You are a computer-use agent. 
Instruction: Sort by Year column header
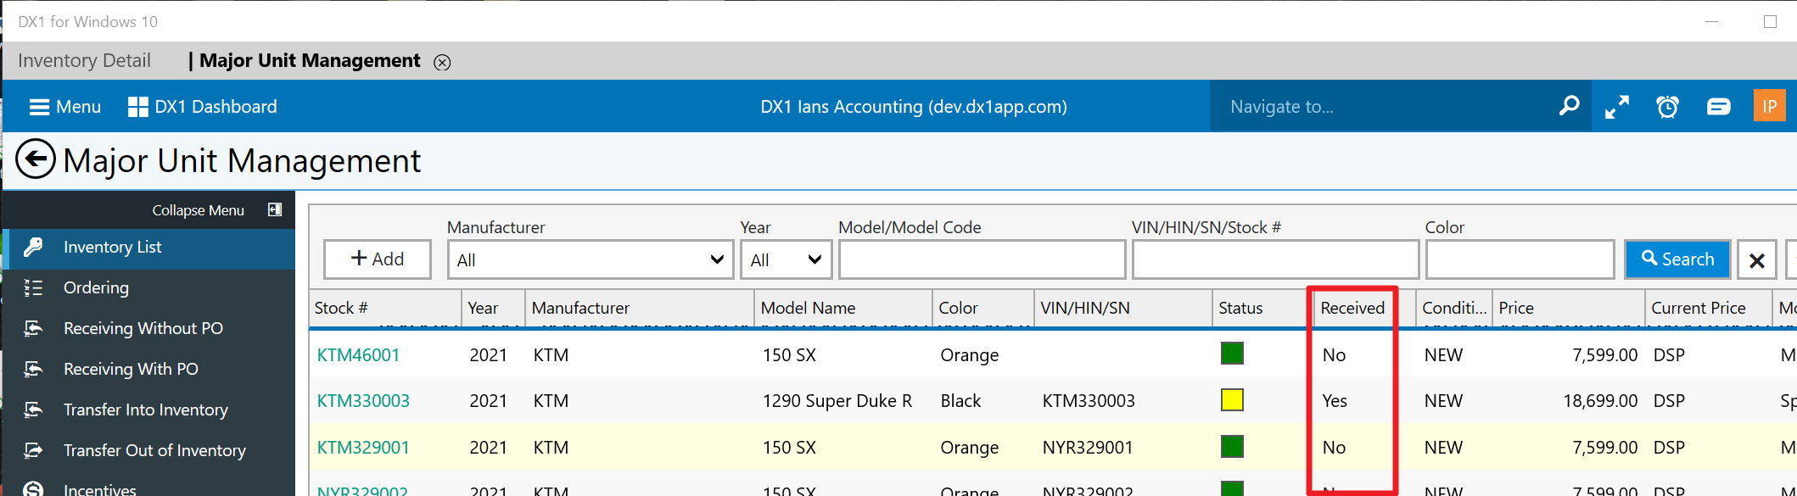[x=494, y=308]
